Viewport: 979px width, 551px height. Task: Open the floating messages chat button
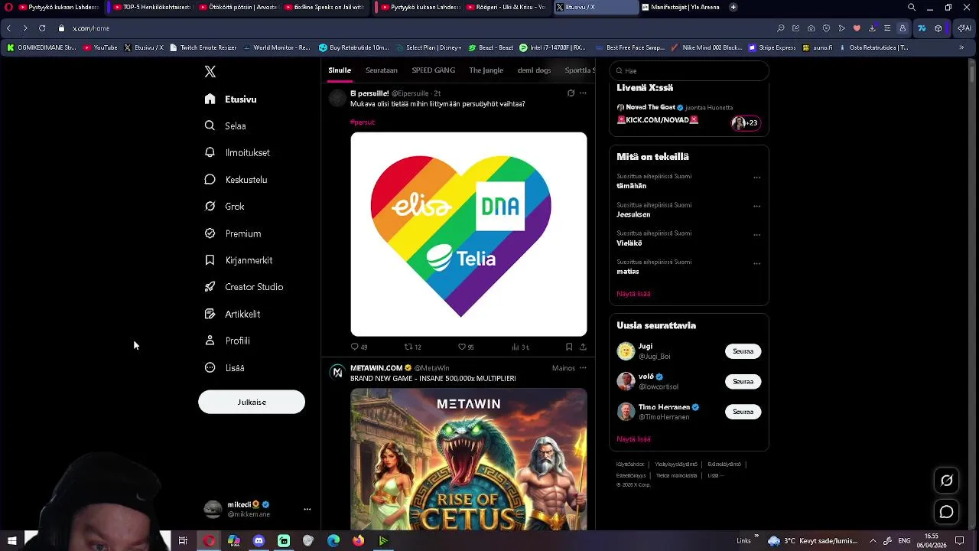click(946, 512)
